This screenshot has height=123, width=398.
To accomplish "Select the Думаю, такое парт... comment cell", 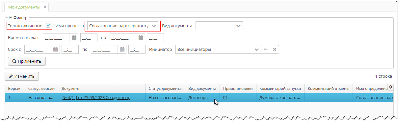I will pos(280,98).
